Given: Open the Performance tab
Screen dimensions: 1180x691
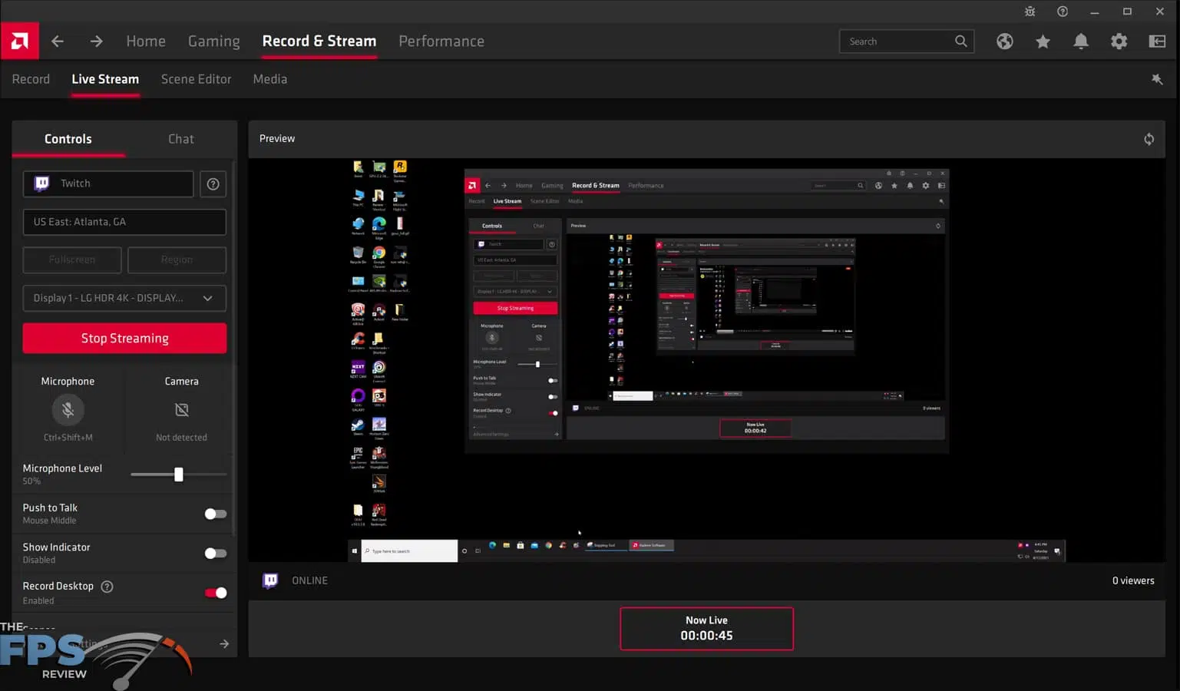Looking at the screenshot, I should [x=441, y=41].
